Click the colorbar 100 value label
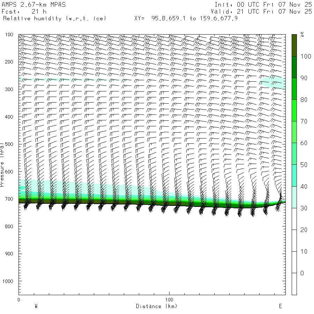This screenshot has height=314, width=314. tap(306, 57)
